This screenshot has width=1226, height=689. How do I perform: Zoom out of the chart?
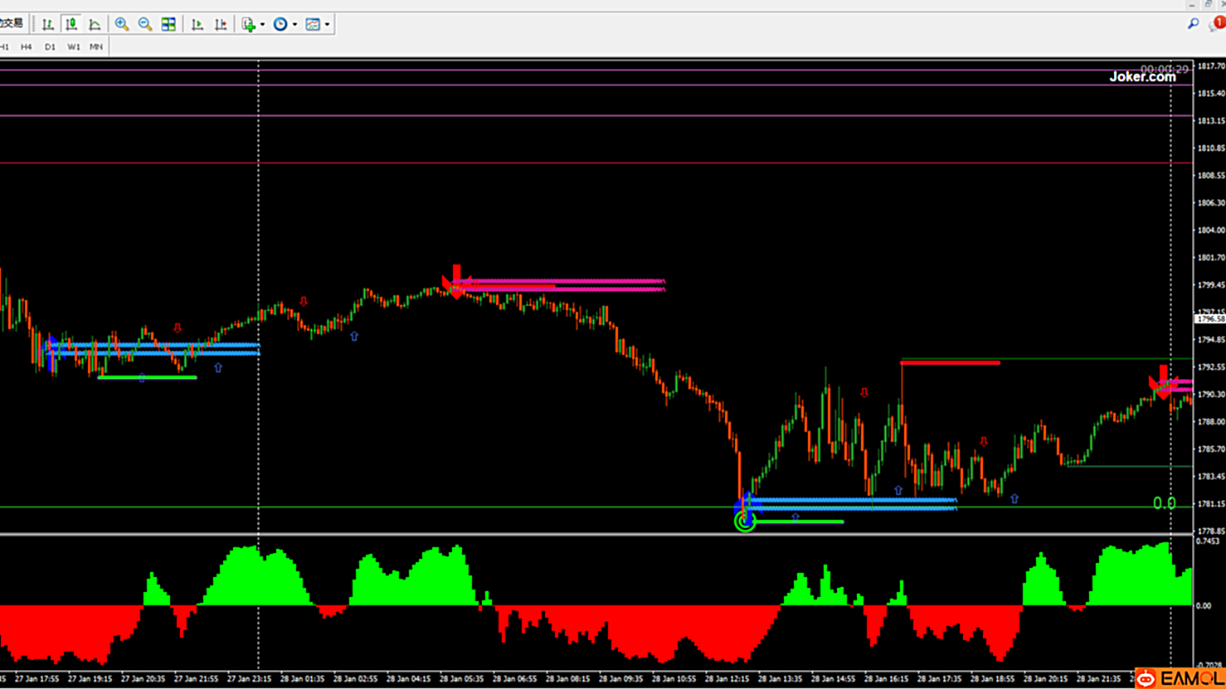pyautogui.click(x=145, y=24)
